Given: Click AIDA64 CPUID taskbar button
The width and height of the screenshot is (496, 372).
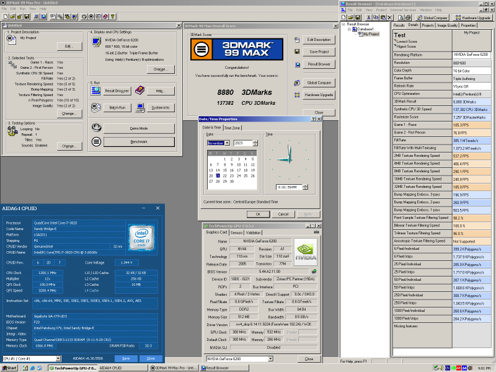Looking at the screenshot, I should [x=123, y=368].
